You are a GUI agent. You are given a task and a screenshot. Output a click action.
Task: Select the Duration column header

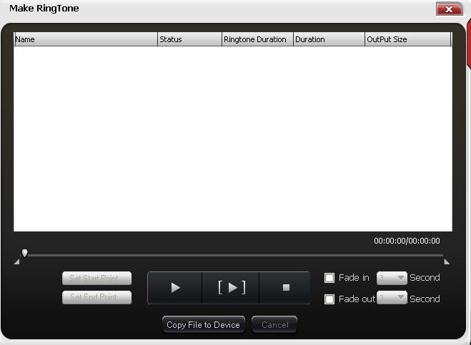coord(329,39)
